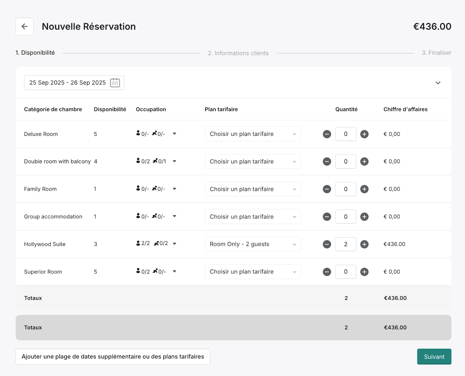Open Double room with balcony rate plan dropdown
Screen dimensions: 465x376
(x=253, y=162)
